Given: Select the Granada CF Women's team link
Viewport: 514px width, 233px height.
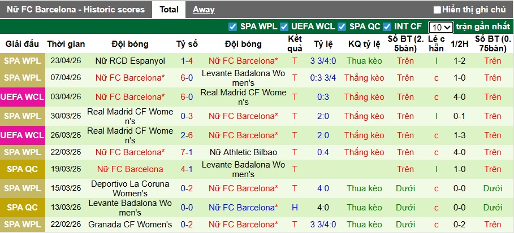Looking at the screenshot, I should [130, 225].
